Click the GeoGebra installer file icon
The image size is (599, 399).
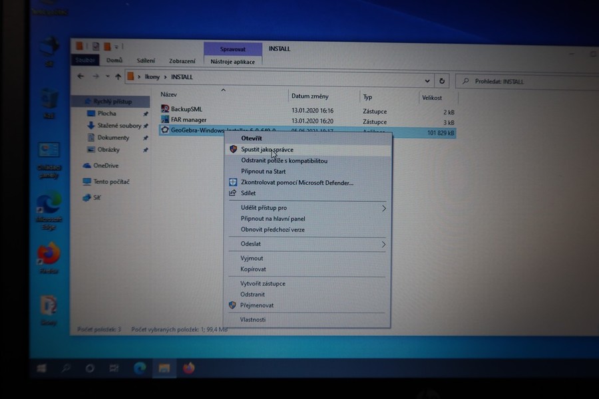click(165, 130)
